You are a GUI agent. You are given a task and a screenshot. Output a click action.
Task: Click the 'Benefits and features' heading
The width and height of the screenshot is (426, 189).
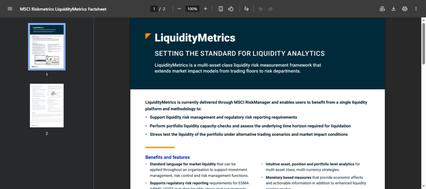coord(167,157)
